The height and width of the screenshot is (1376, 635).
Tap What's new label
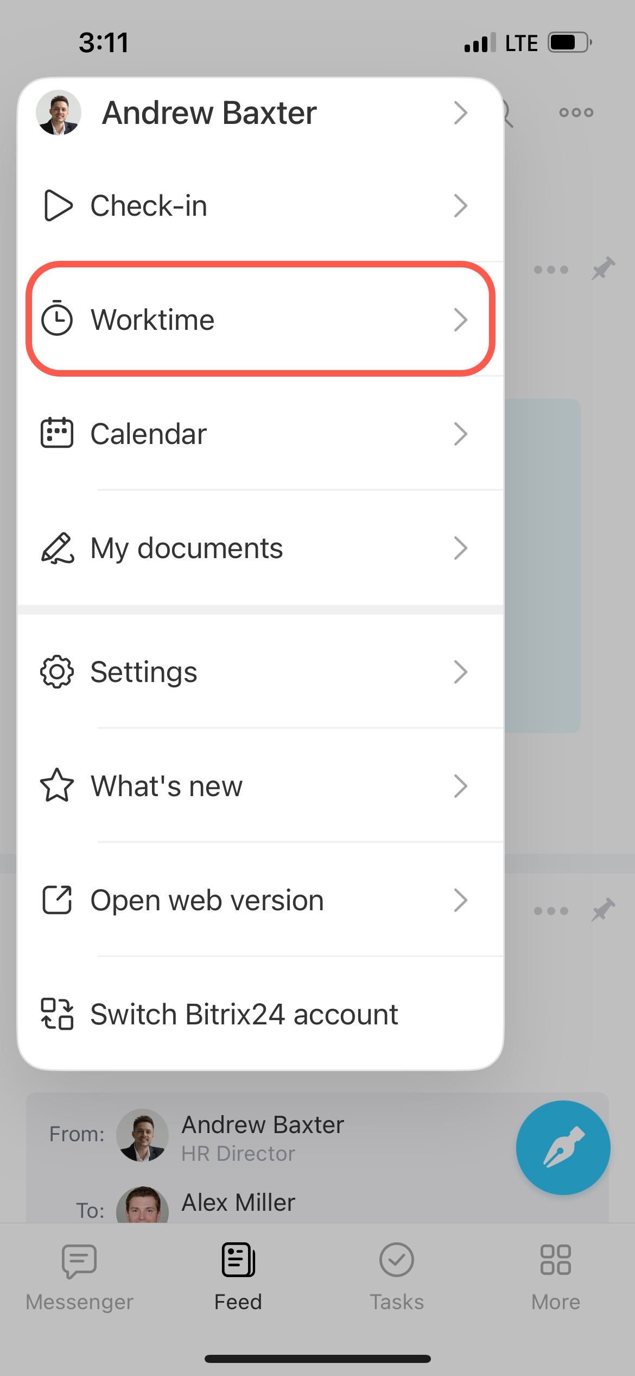point(166,786)
